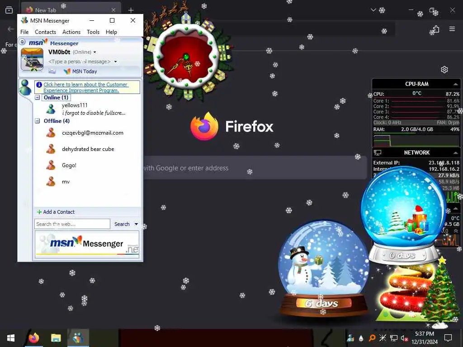This screenshot has height=347, width=463.
Task: Select contact dehydrated bear cube
Action: tap(88, 149)
